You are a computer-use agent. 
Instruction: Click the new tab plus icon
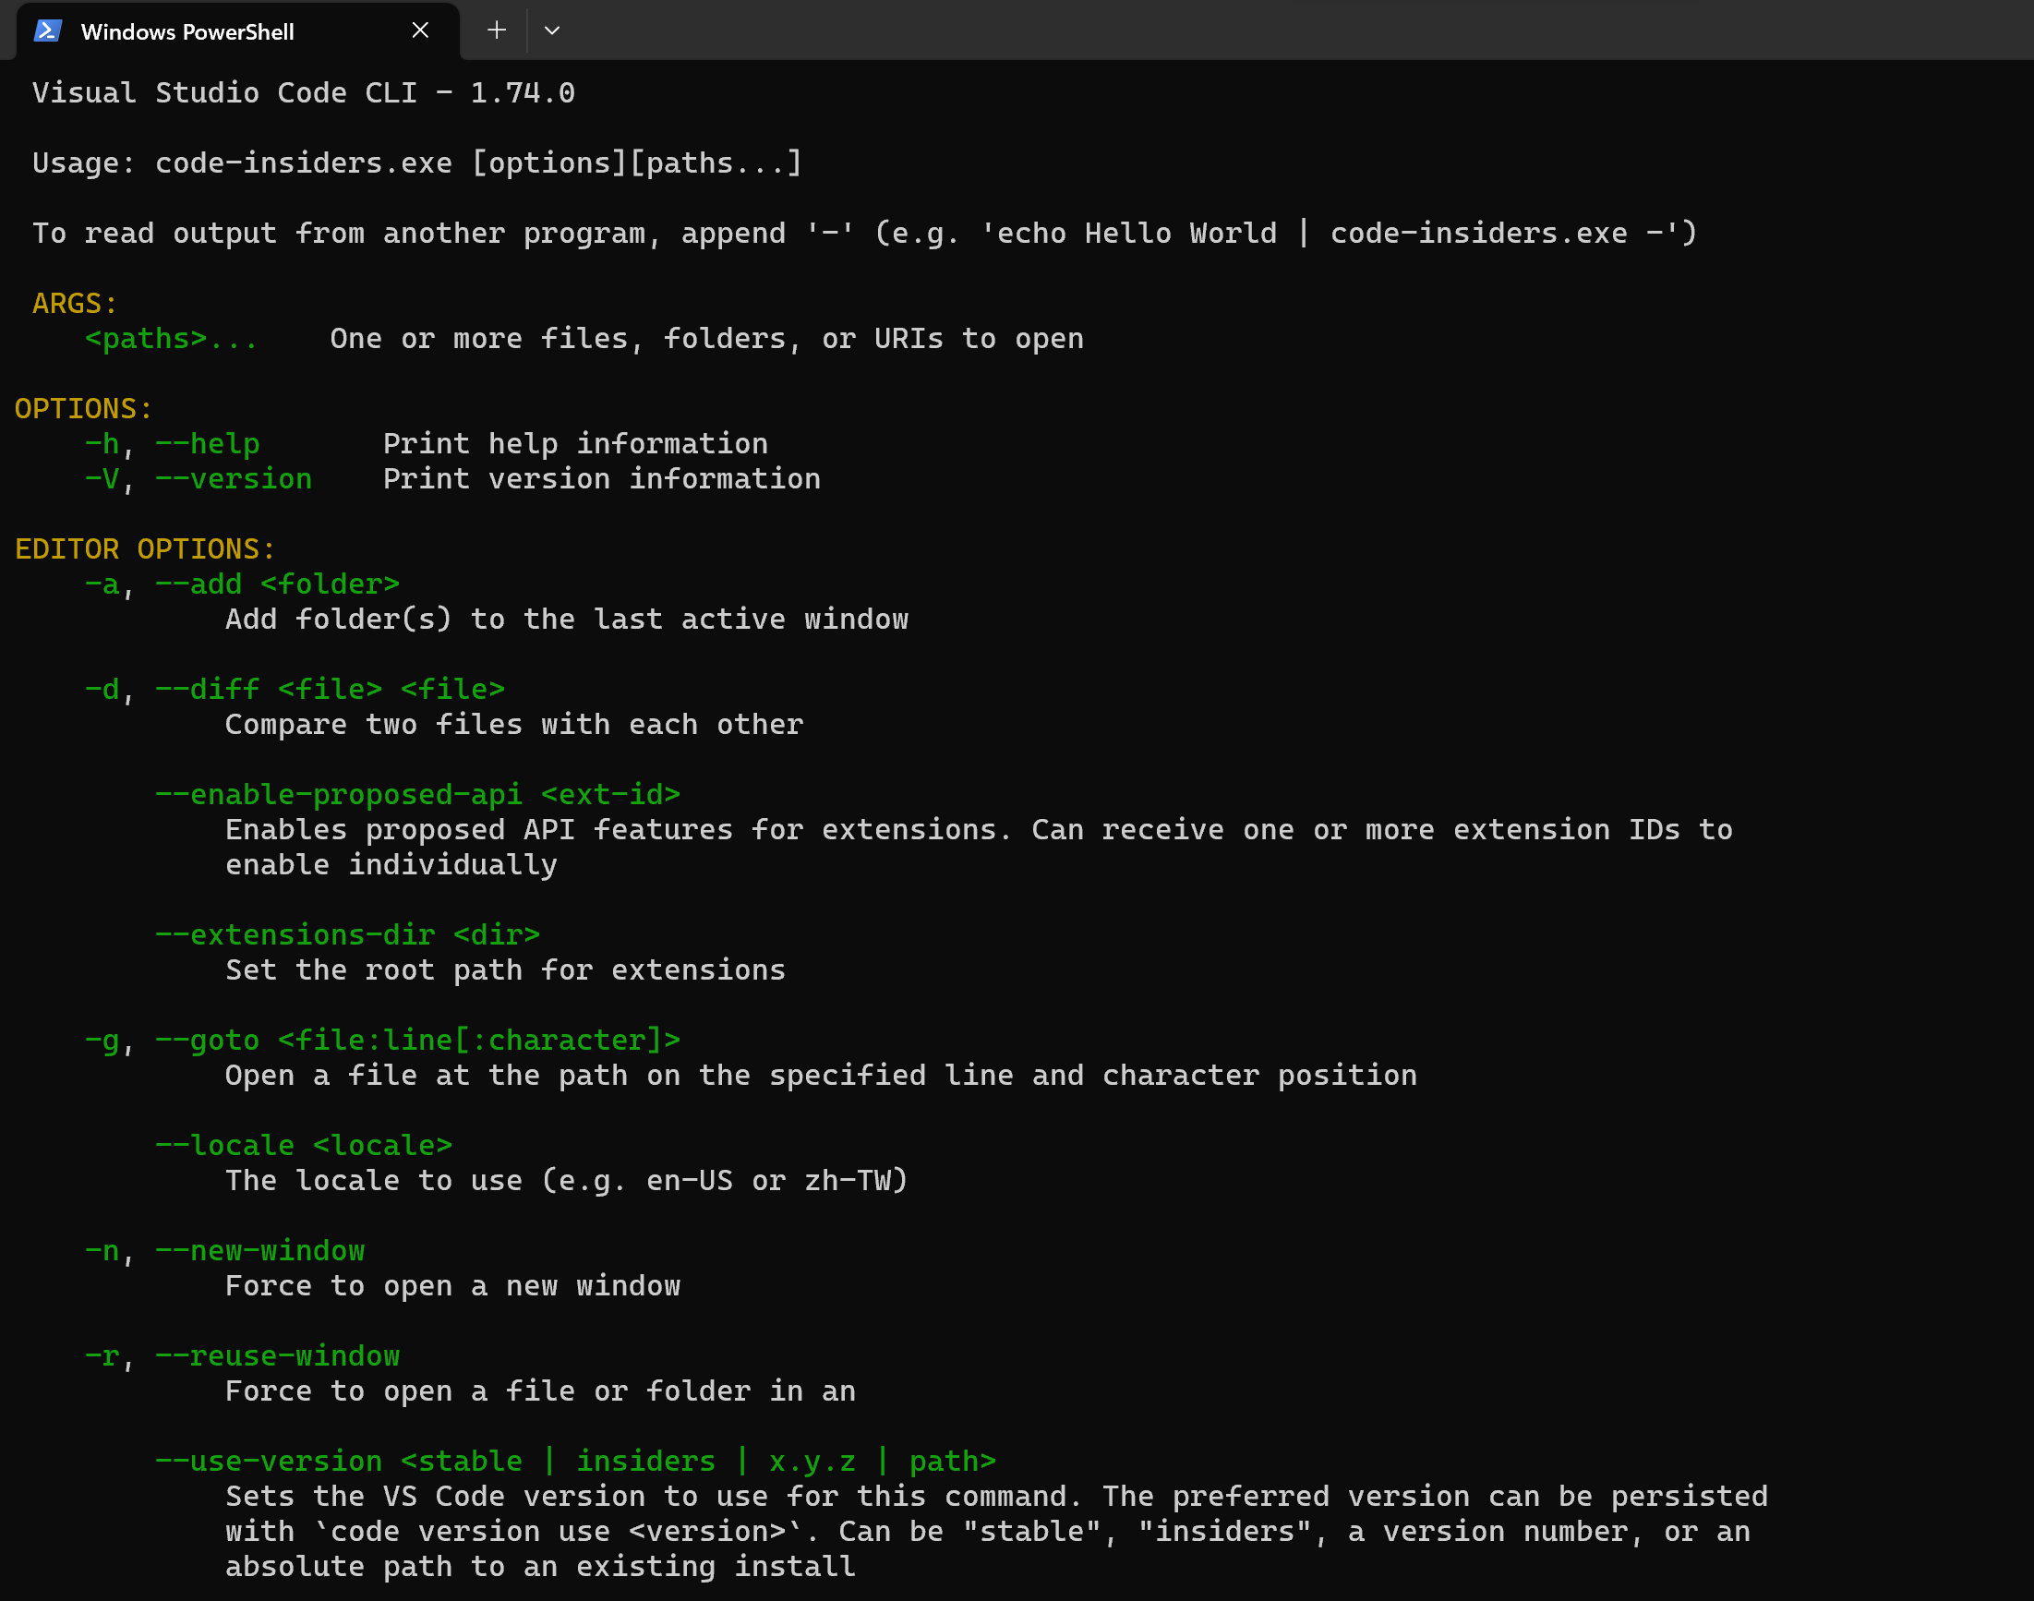click(495, 30)
